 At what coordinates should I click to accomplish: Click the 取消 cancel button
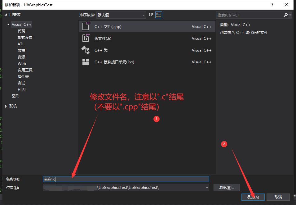pyautogui.click(x=278, y=197)
